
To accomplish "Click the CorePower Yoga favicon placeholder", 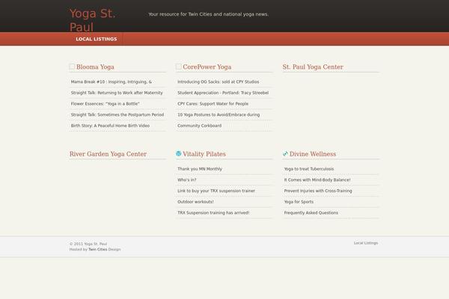I will point(178,67).
